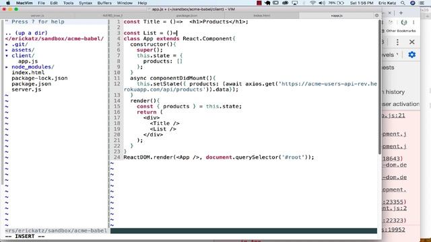The image size is (431, 242).
Task: Open the Notification Center icon
Action: pos(422,3)
